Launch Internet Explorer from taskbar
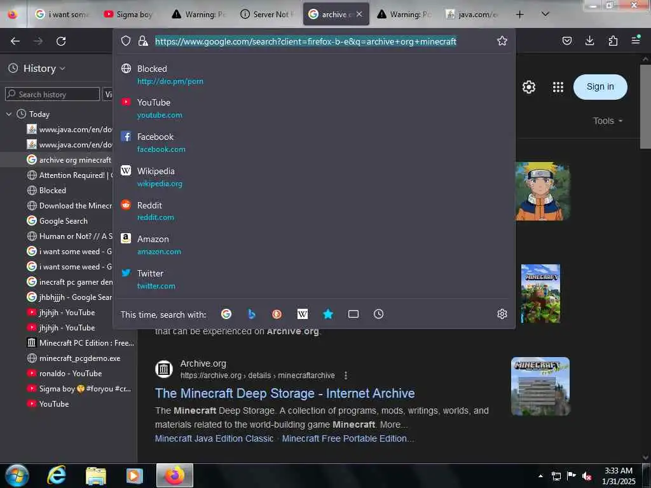The image size is (651, 488). pos(57,475)
